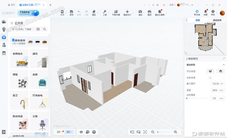This screenshot has height=138, width=227.
Task: Open the 建筑 category card
Action: pos(39,59)
